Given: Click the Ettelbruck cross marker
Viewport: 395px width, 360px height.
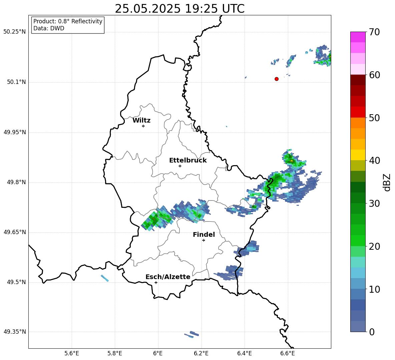Looking at the screenshot, I should [x=180, y=166].
